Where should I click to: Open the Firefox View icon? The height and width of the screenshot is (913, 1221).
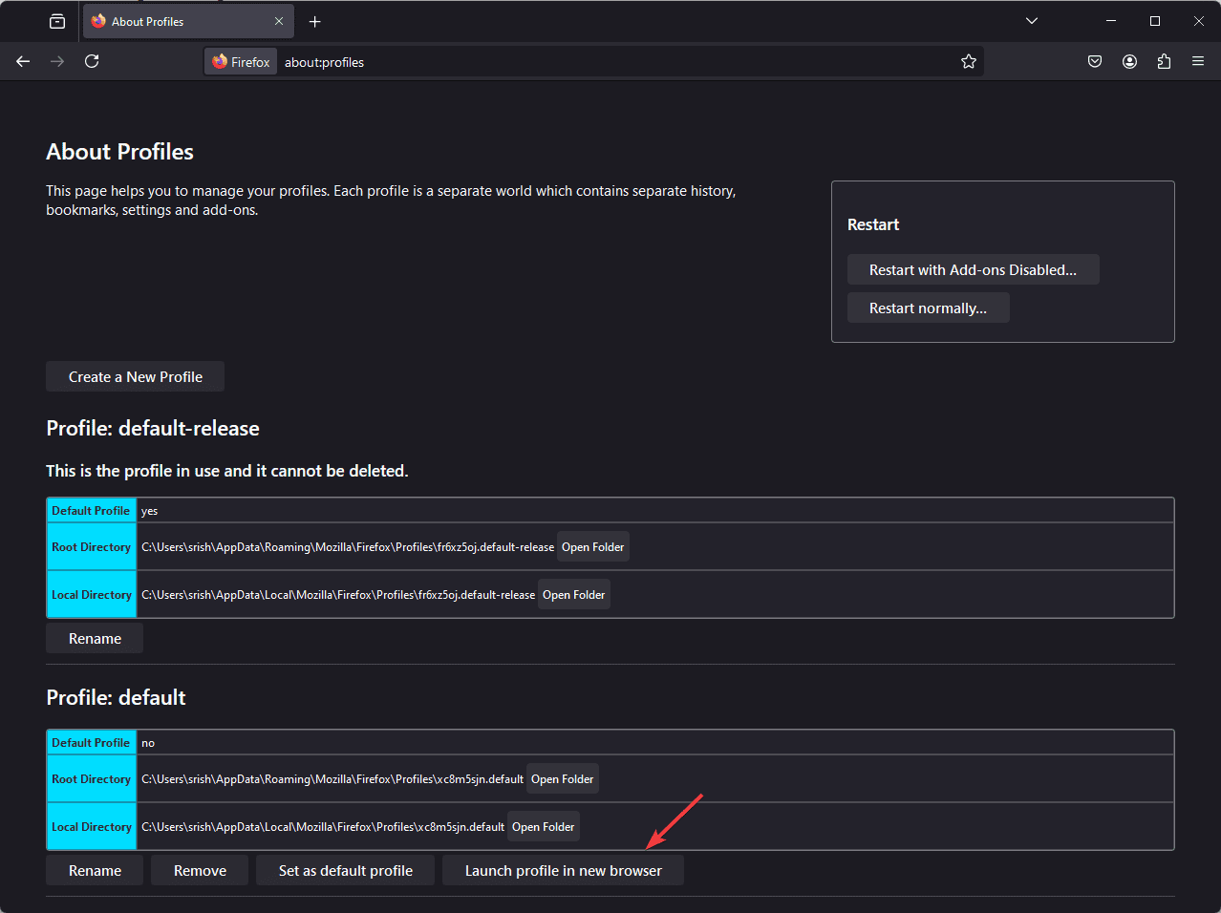point(57,21)
